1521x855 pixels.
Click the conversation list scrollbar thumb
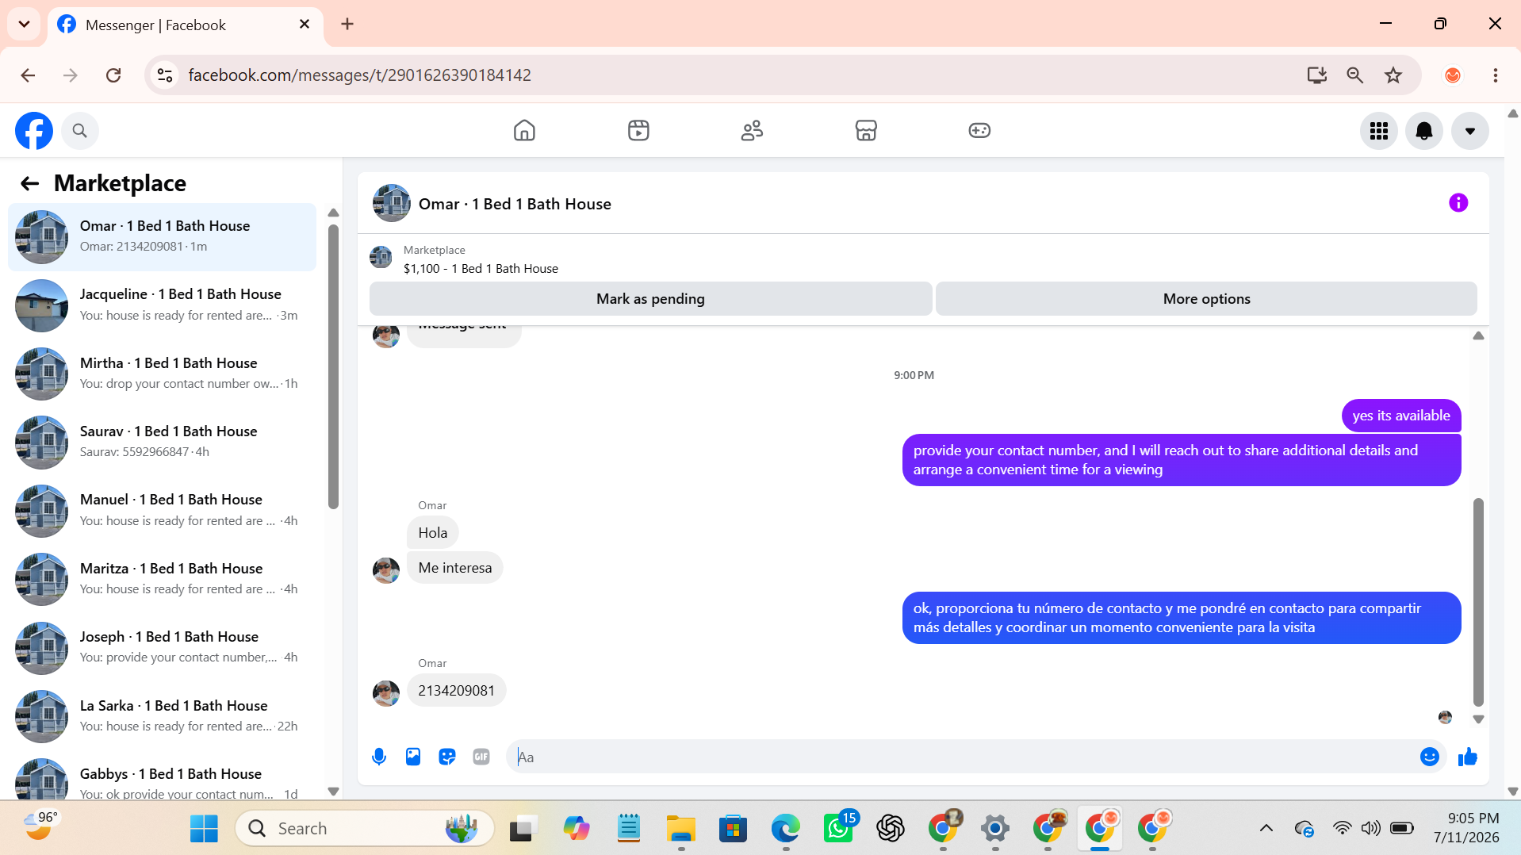click(x=333, y=366)
